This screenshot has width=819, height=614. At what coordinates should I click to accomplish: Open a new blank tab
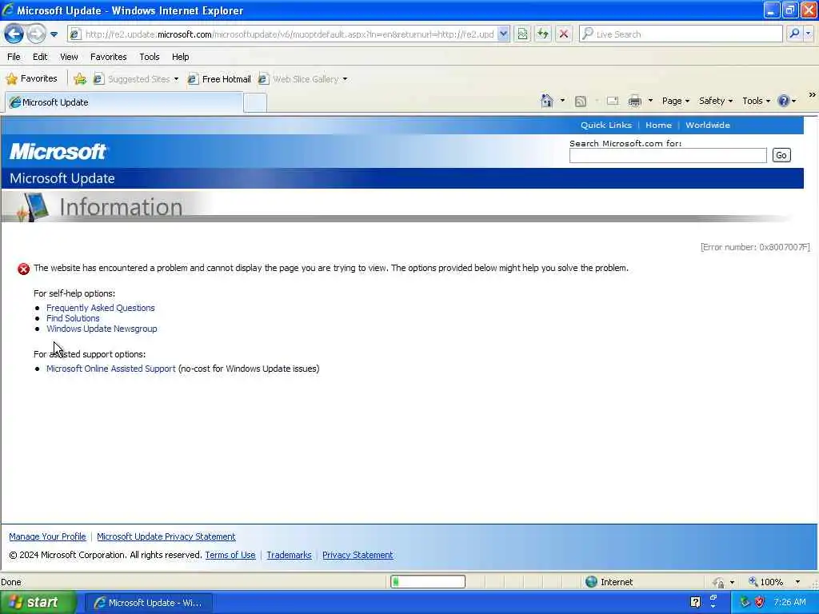click(255, 103)
